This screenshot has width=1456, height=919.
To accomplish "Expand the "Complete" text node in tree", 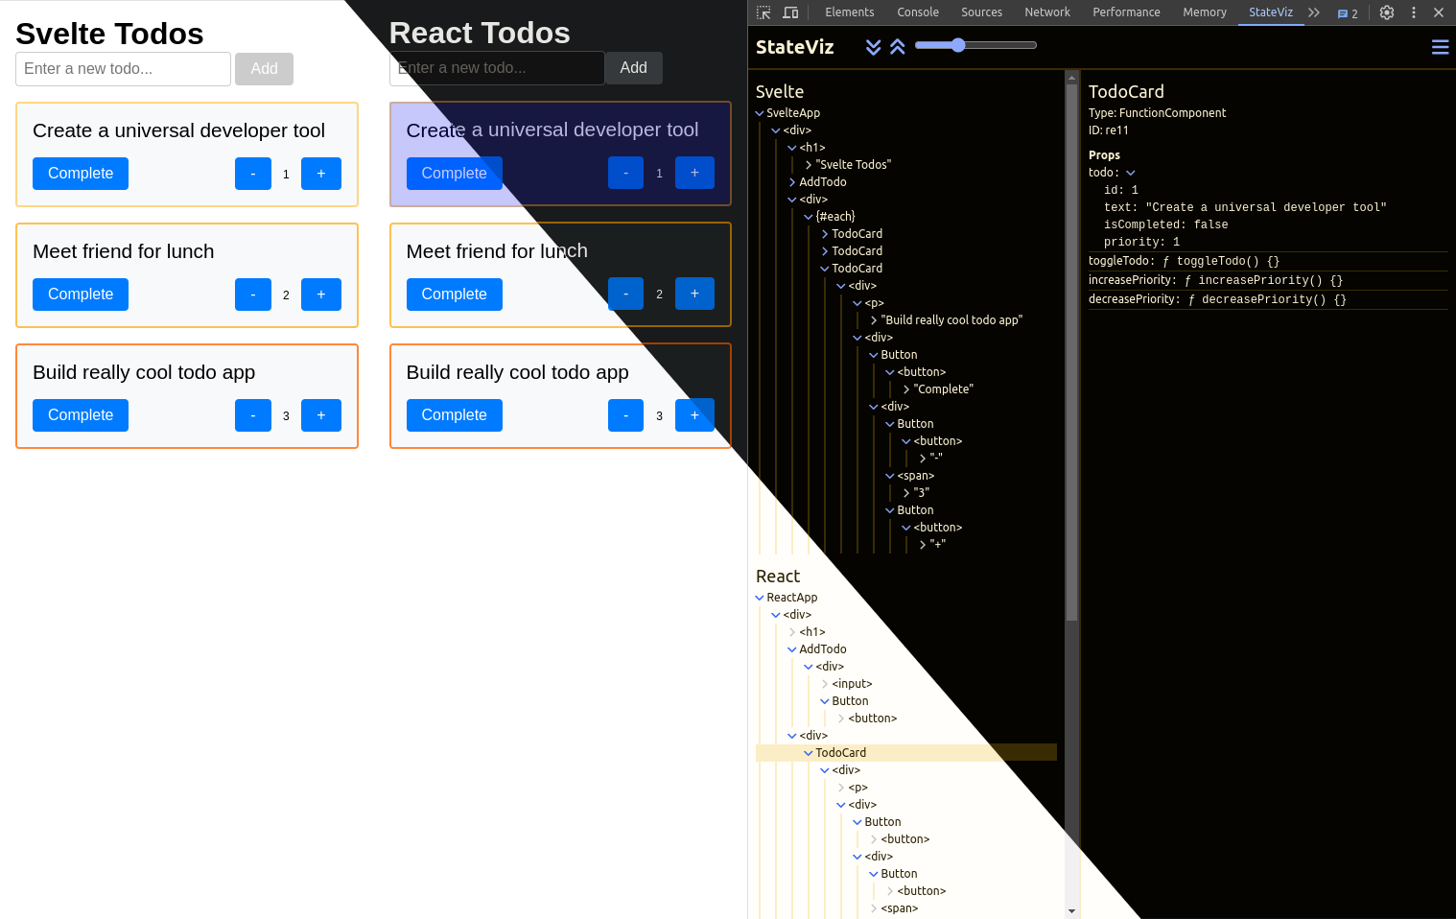I will point(906,389).
